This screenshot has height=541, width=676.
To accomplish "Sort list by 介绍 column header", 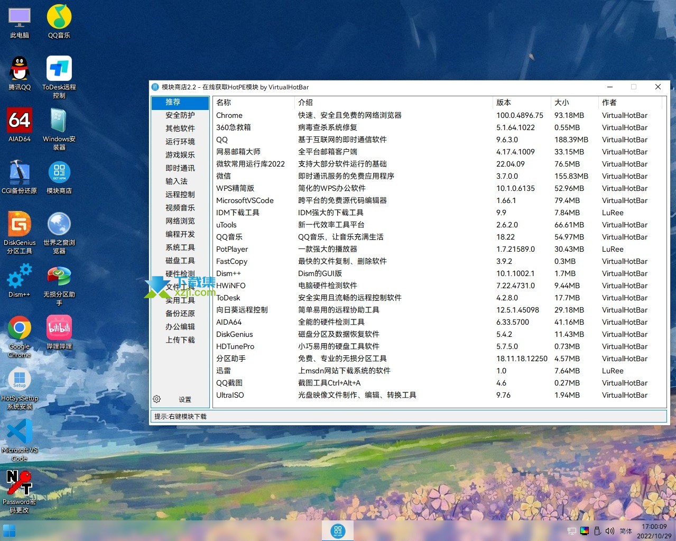I will pyautogui.click(x=394, y=103).
